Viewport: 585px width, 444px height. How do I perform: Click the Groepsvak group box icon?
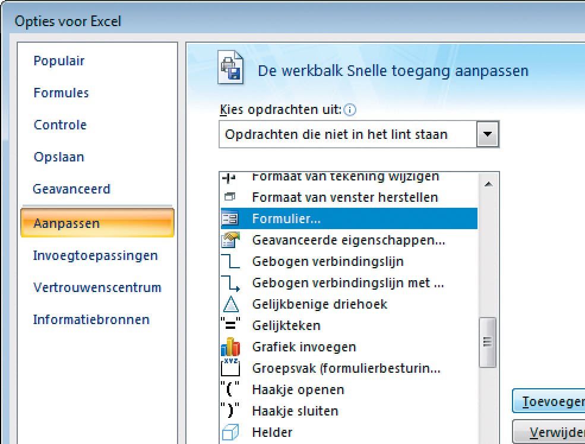(x=230, y=368)
